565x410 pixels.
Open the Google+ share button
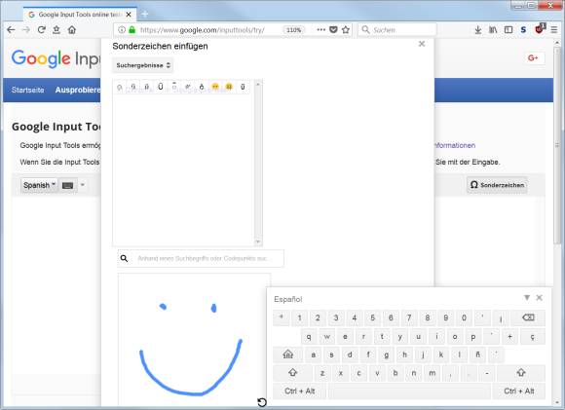[533, 58]
